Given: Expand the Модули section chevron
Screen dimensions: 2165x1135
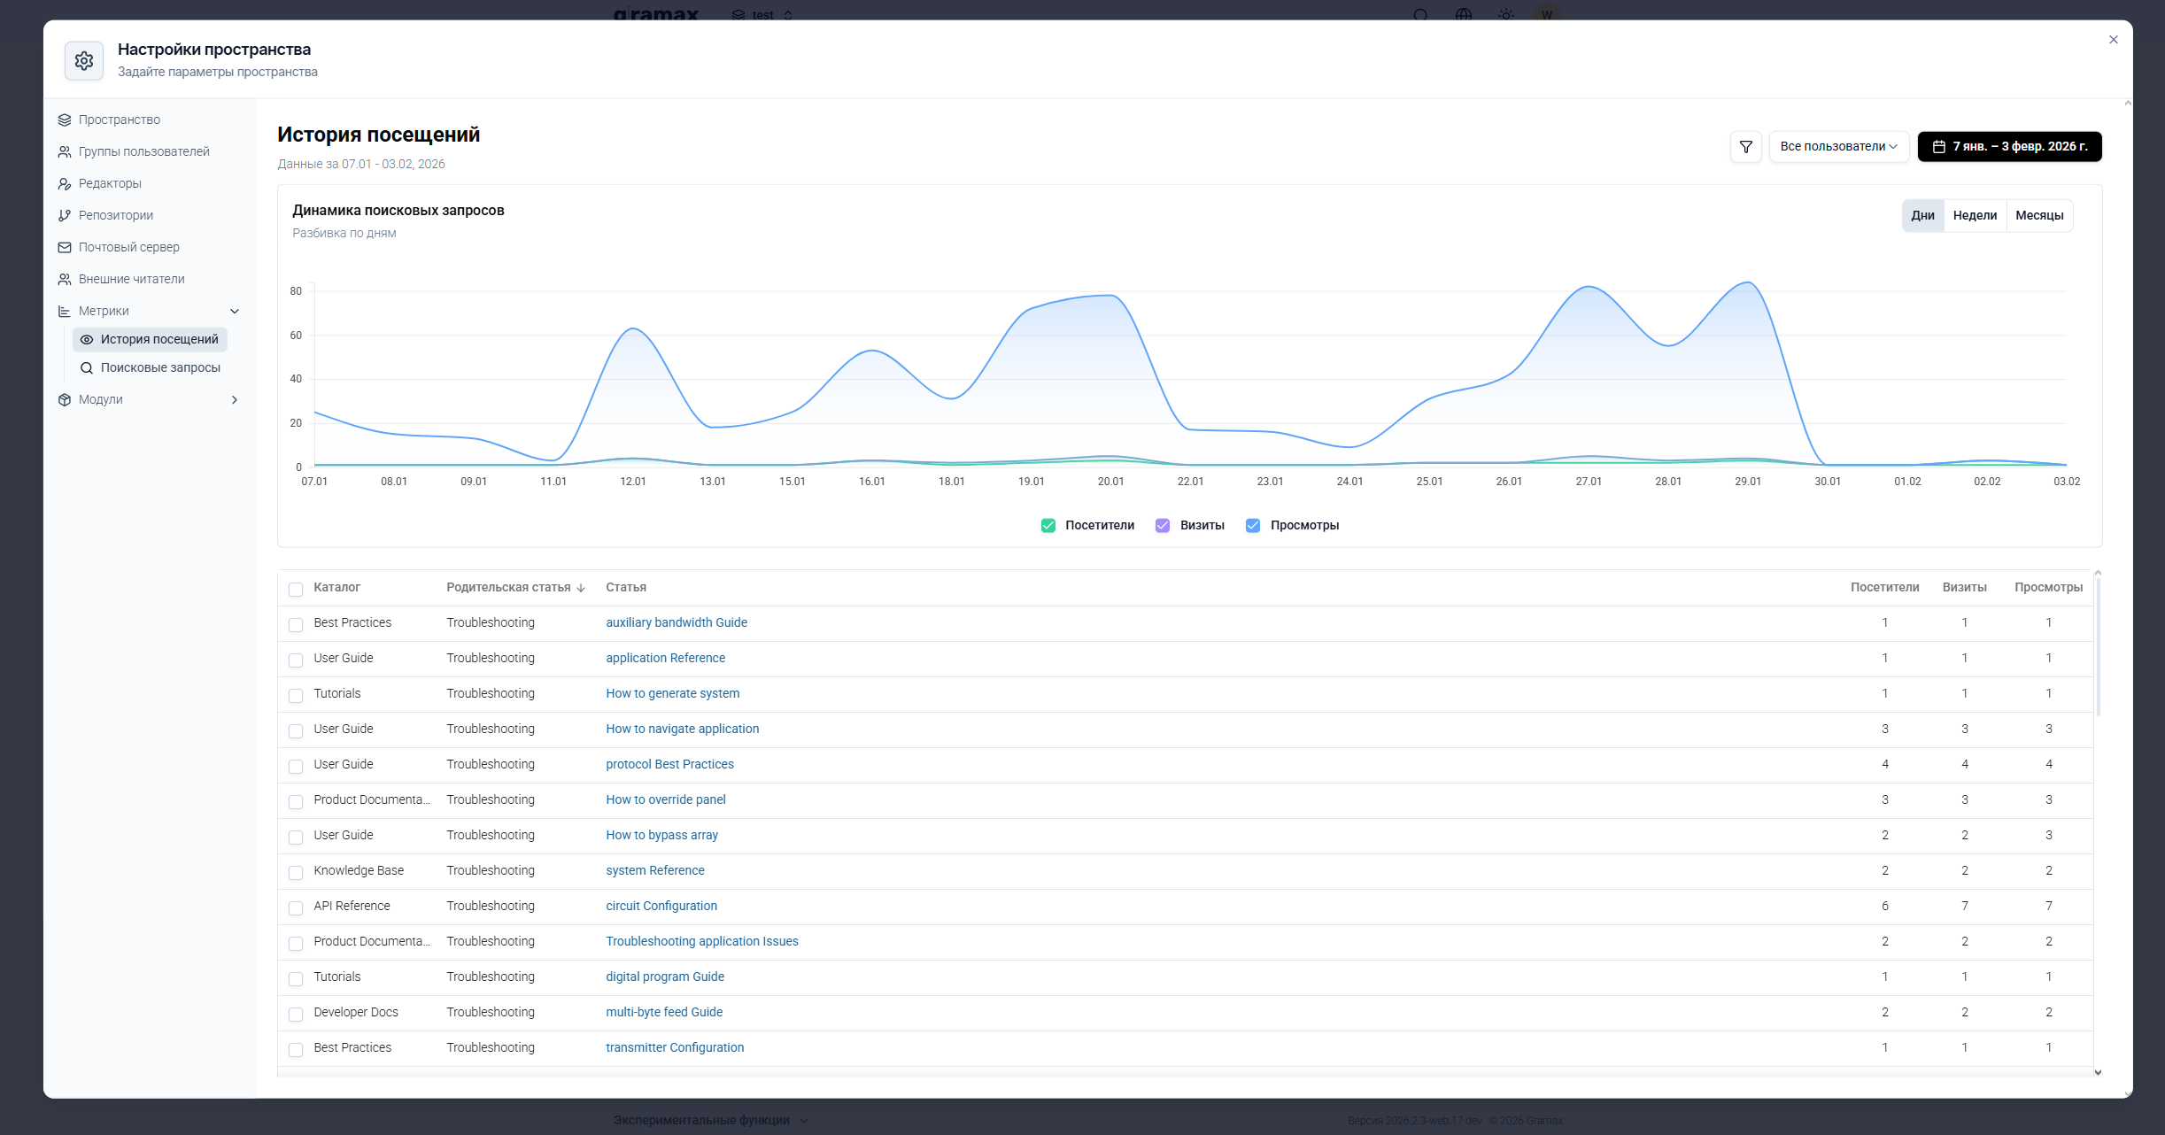Looking at the screenshot, I should 235,399.
